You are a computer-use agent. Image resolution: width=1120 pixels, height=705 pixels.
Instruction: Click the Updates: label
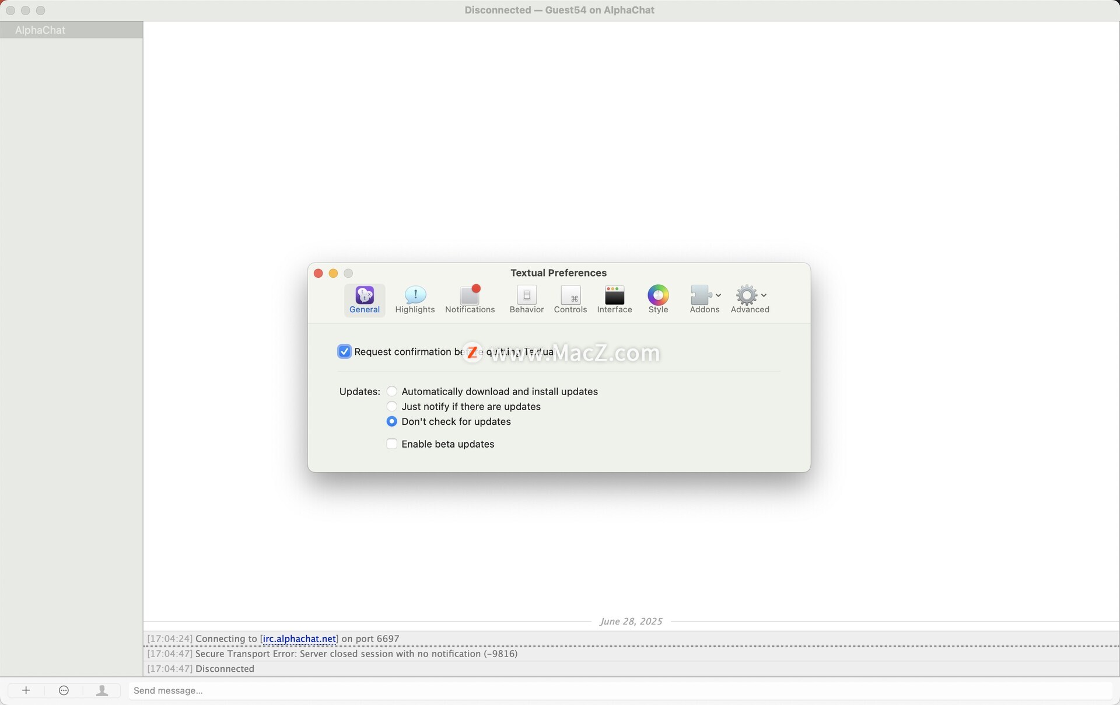pyautogui.click(x=359, y=392)
